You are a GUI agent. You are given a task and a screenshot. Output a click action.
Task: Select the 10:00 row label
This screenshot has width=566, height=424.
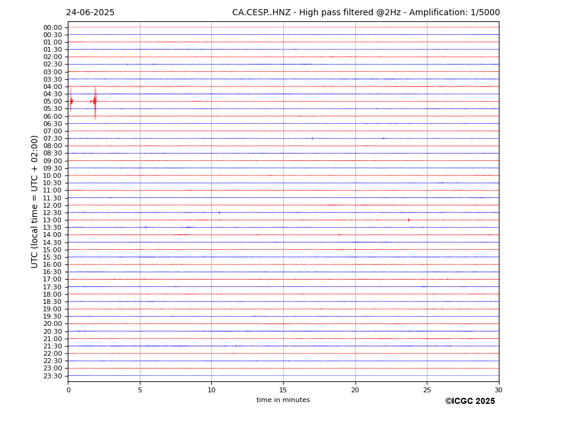(53, 176)
